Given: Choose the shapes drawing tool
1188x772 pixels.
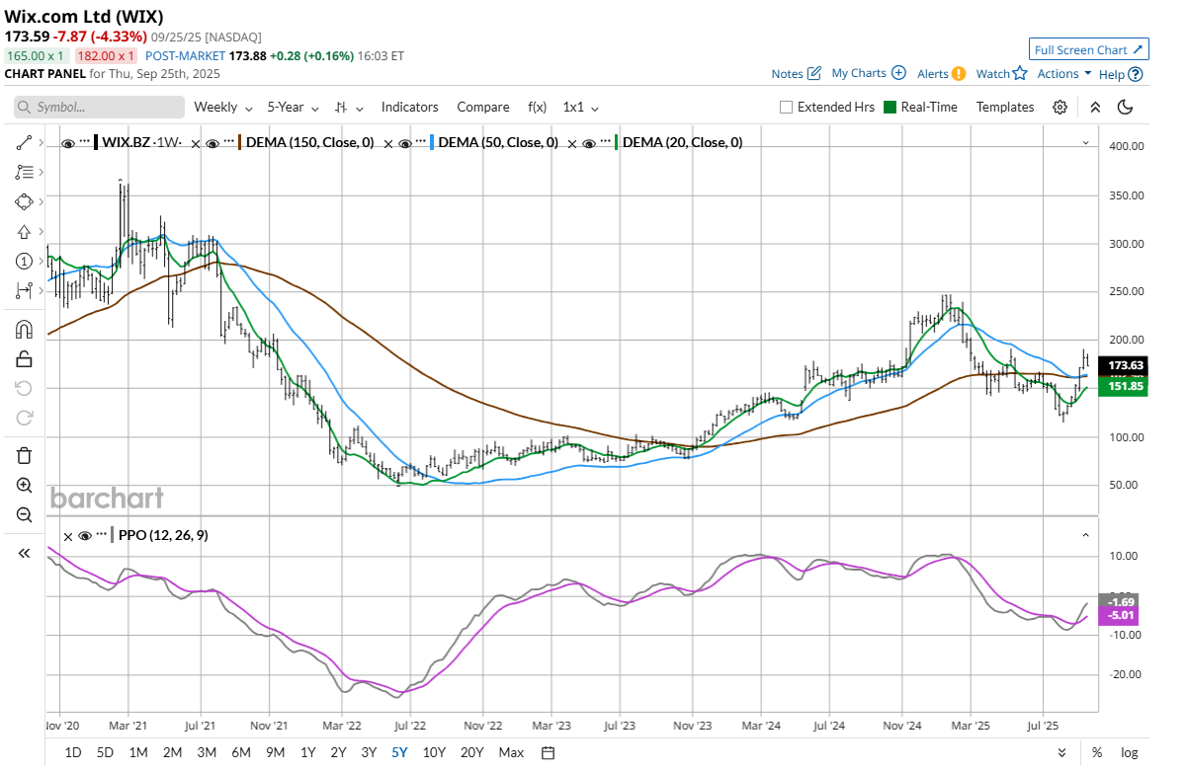Looking at the screenshot, I should (24, 201).
